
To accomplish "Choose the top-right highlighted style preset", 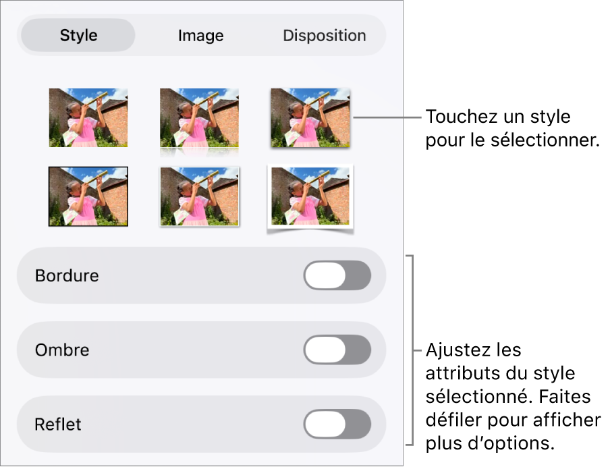I will [x=310, y=117].
